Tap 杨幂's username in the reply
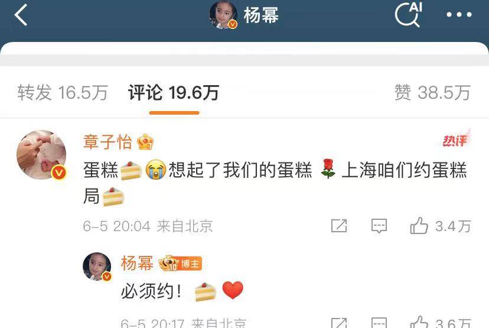 coord(137,264)
